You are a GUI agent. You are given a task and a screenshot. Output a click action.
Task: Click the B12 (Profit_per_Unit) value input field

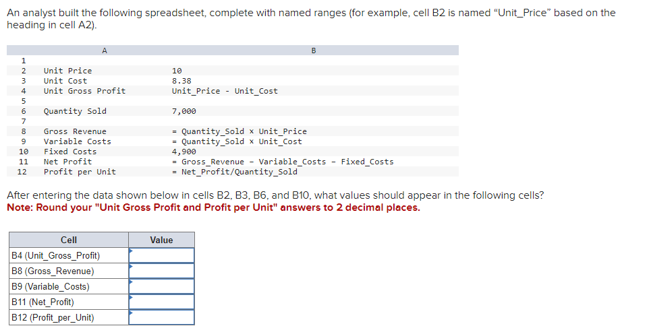pyautogui.click(x=161, y=317)
